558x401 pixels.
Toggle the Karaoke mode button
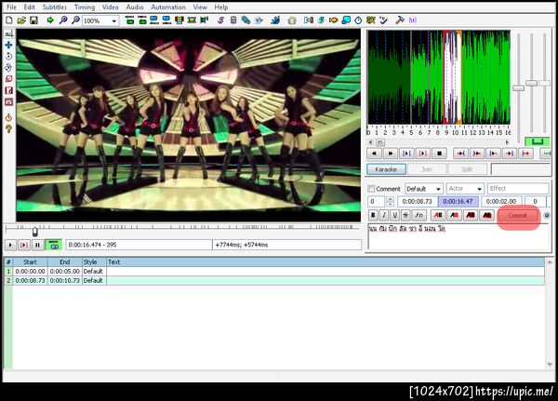386,169
